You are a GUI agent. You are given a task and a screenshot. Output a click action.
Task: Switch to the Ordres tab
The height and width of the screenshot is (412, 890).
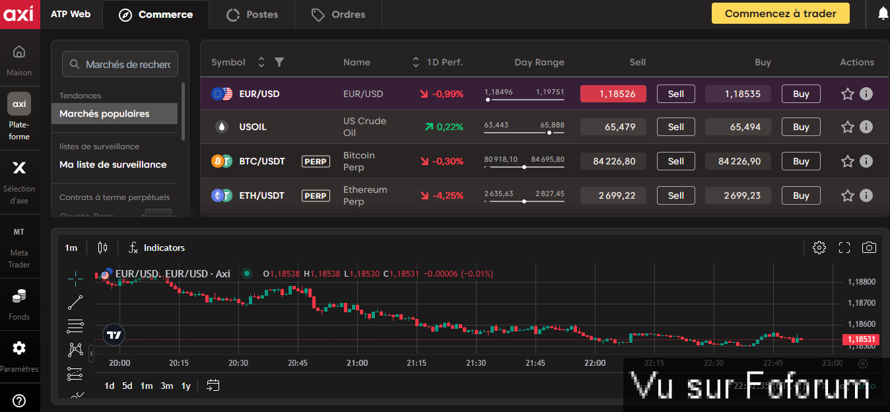[337, 14]
